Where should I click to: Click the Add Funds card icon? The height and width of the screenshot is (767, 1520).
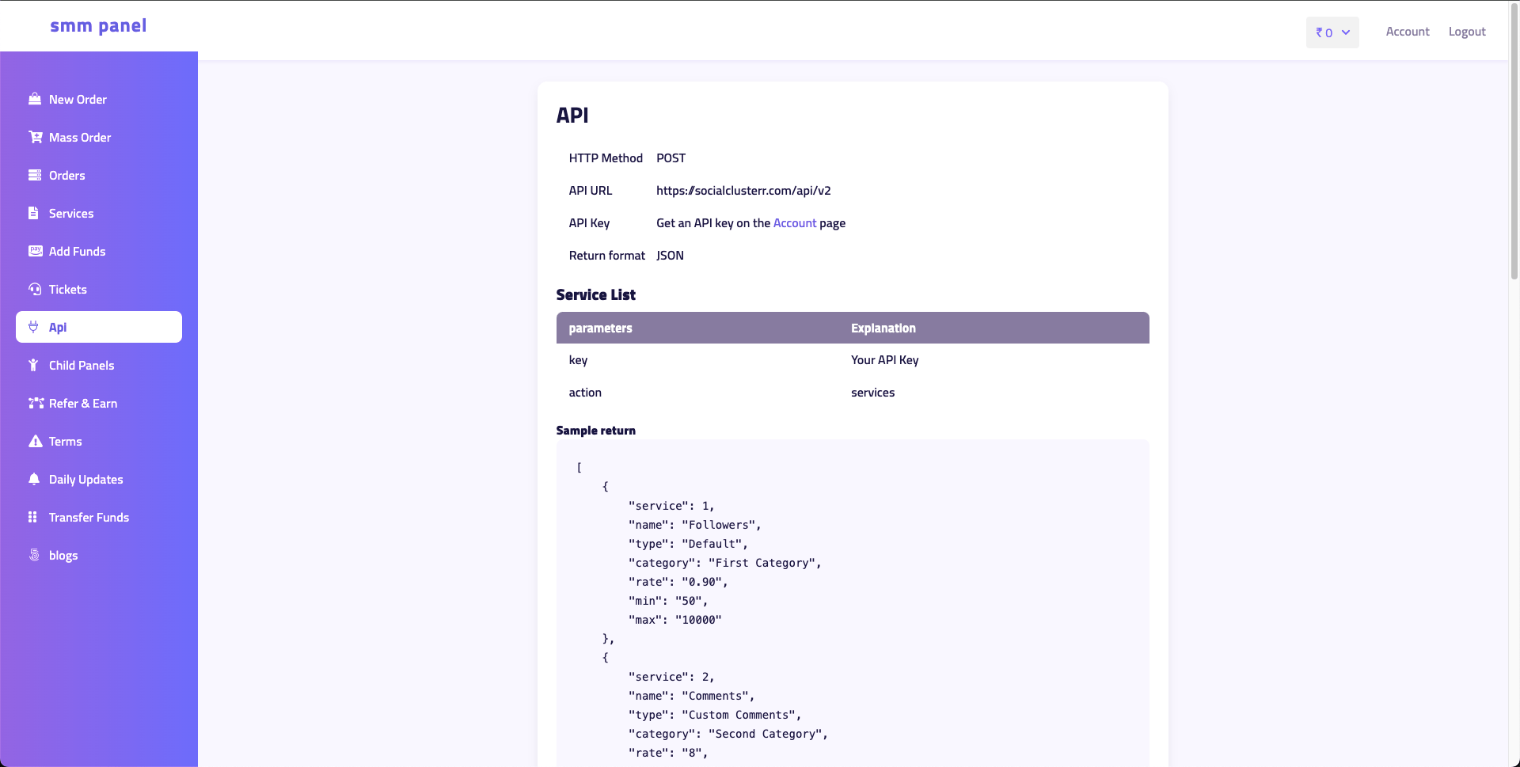point(35,251)
